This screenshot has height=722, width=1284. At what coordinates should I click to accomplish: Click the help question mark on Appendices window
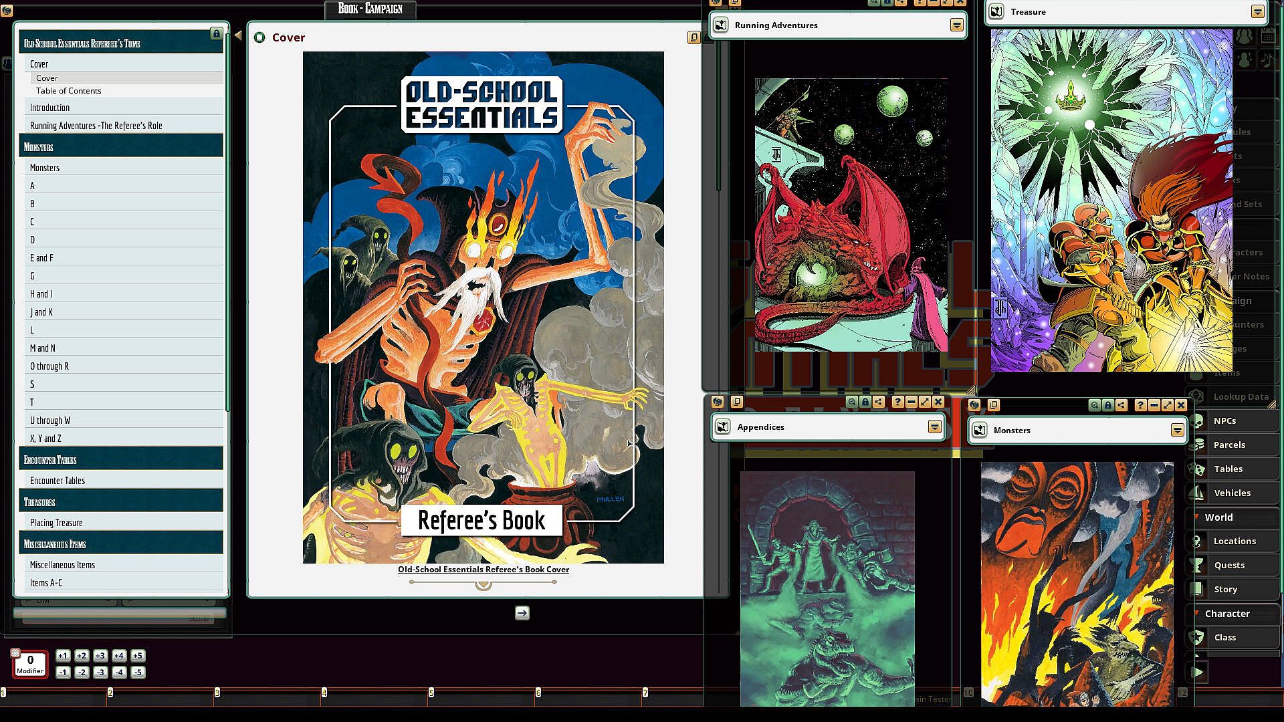(x=897, y=402)
